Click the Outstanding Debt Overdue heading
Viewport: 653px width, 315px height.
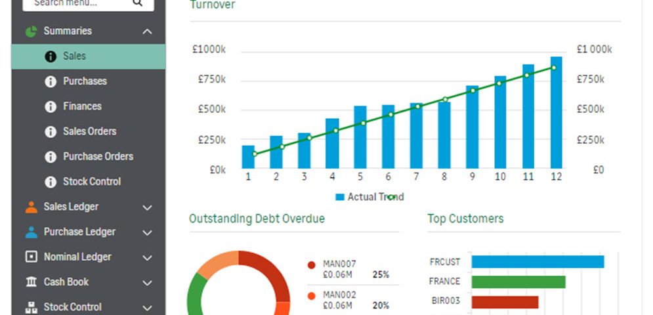pyautogui.click(x=257, y=219)
